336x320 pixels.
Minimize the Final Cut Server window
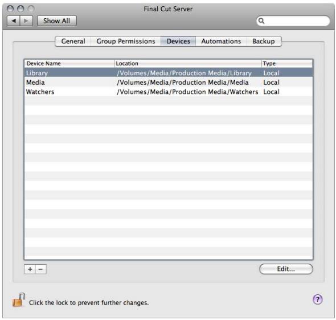(21, 9)
